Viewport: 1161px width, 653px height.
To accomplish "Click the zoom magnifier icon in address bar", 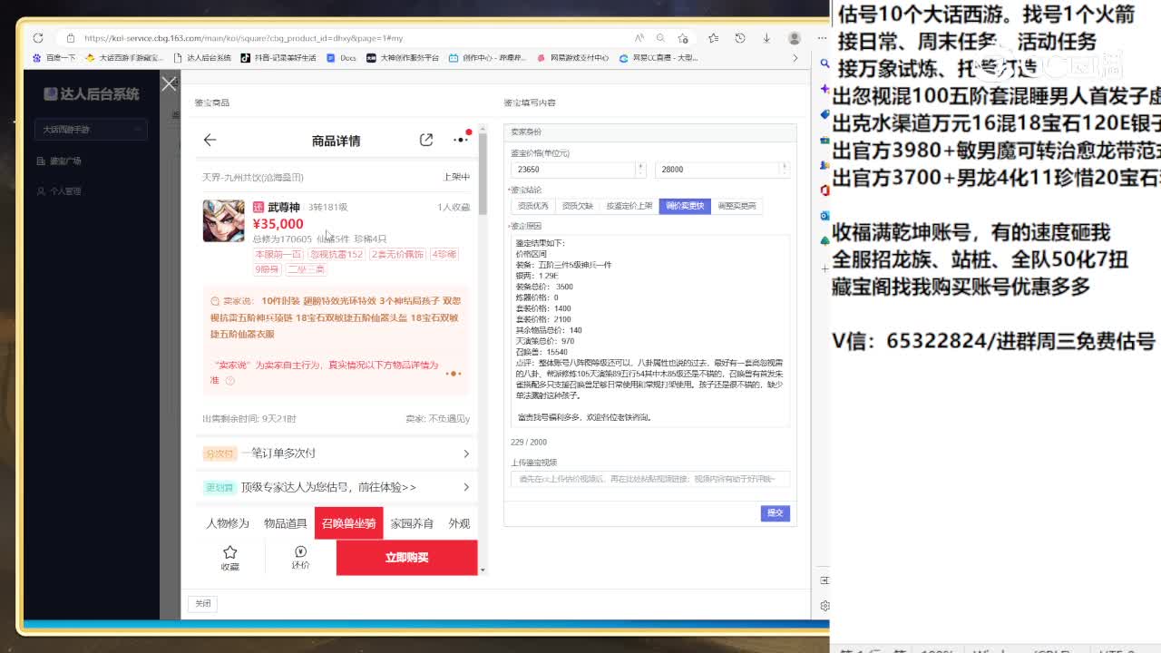I will 660,38.
